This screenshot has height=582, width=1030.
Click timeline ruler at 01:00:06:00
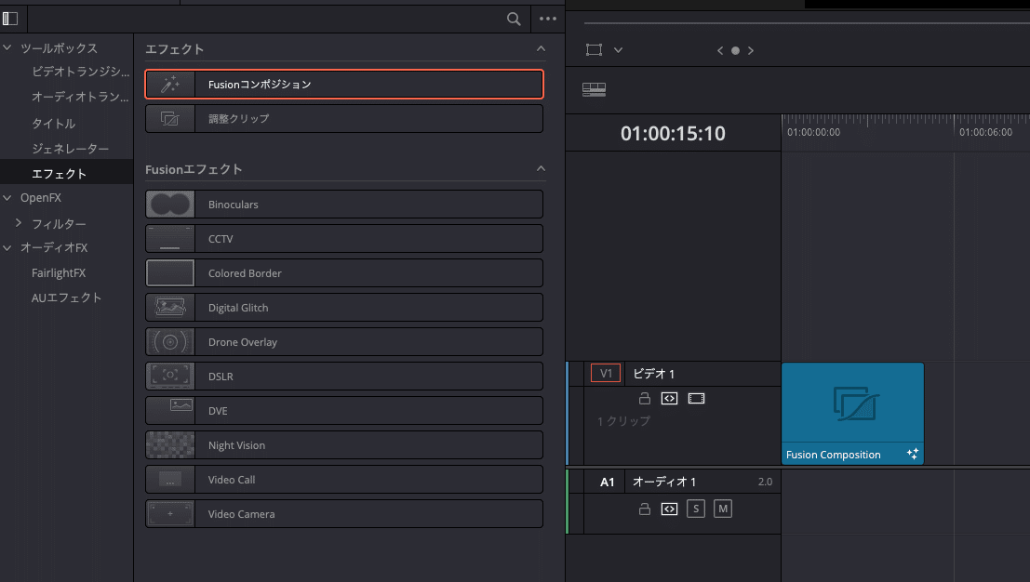pos(985,133)
